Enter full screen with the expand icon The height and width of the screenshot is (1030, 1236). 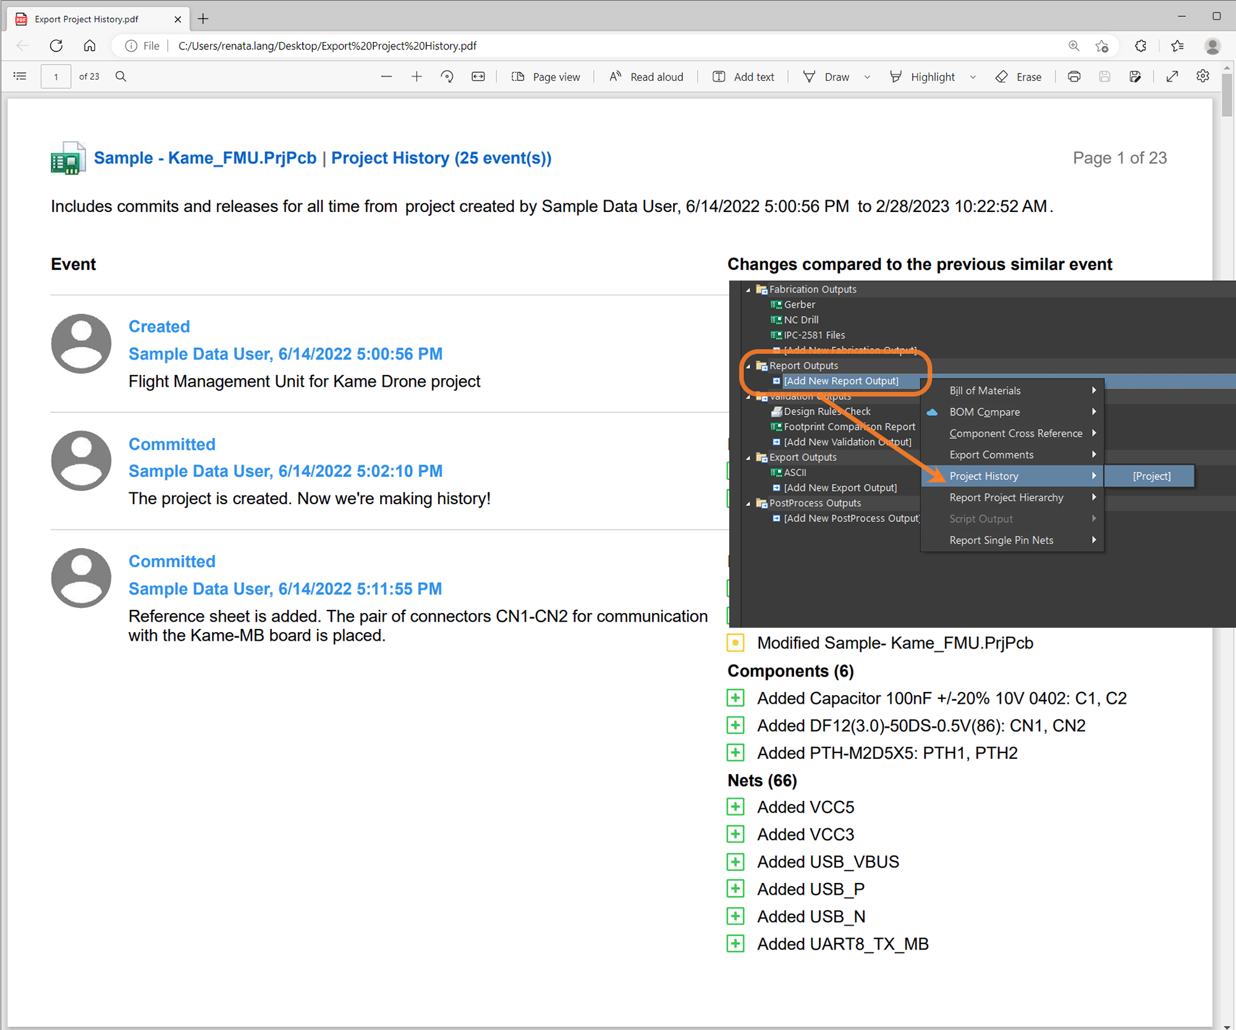pos(1172,77)
